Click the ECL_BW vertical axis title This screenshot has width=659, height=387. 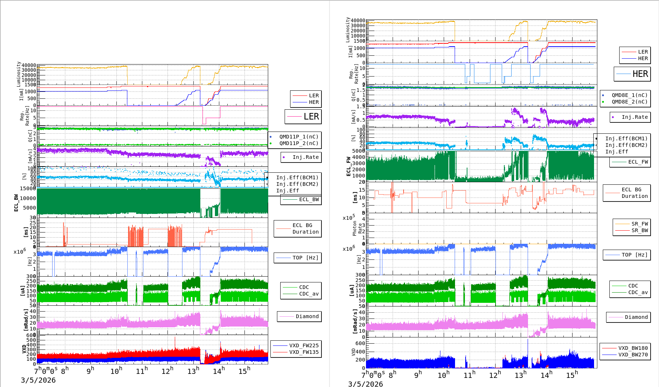point(16,203)
